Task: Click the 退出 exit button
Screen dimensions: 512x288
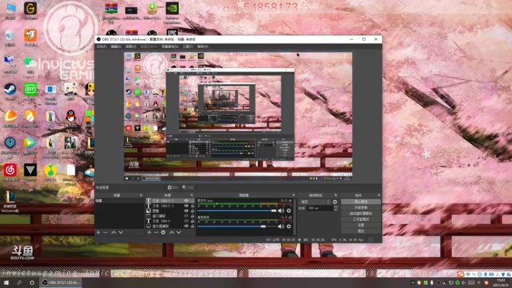Action: 361,231
